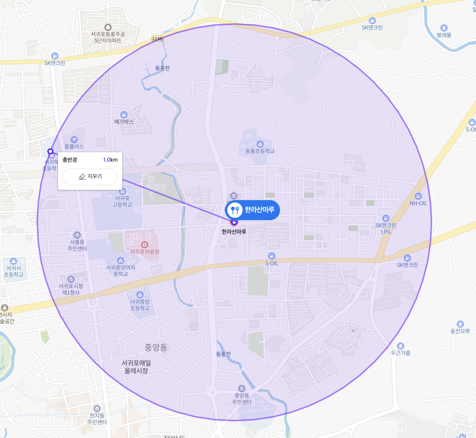
Task: Click the 지우기 erase button
Action: [90, 177]
